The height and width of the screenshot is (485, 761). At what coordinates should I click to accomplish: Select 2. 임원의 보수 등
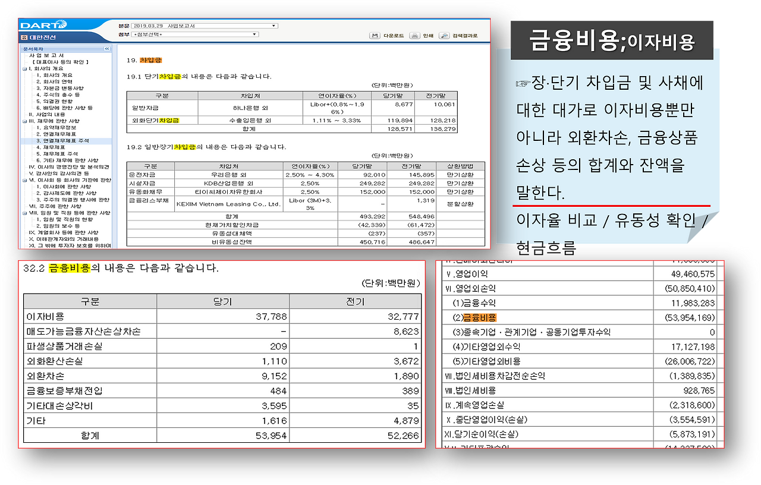[x=58, y=226]
